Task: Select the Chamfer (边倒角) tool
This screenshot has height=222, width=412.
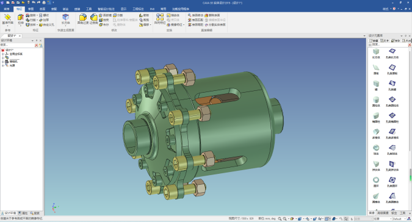Action: coord(94,20)
